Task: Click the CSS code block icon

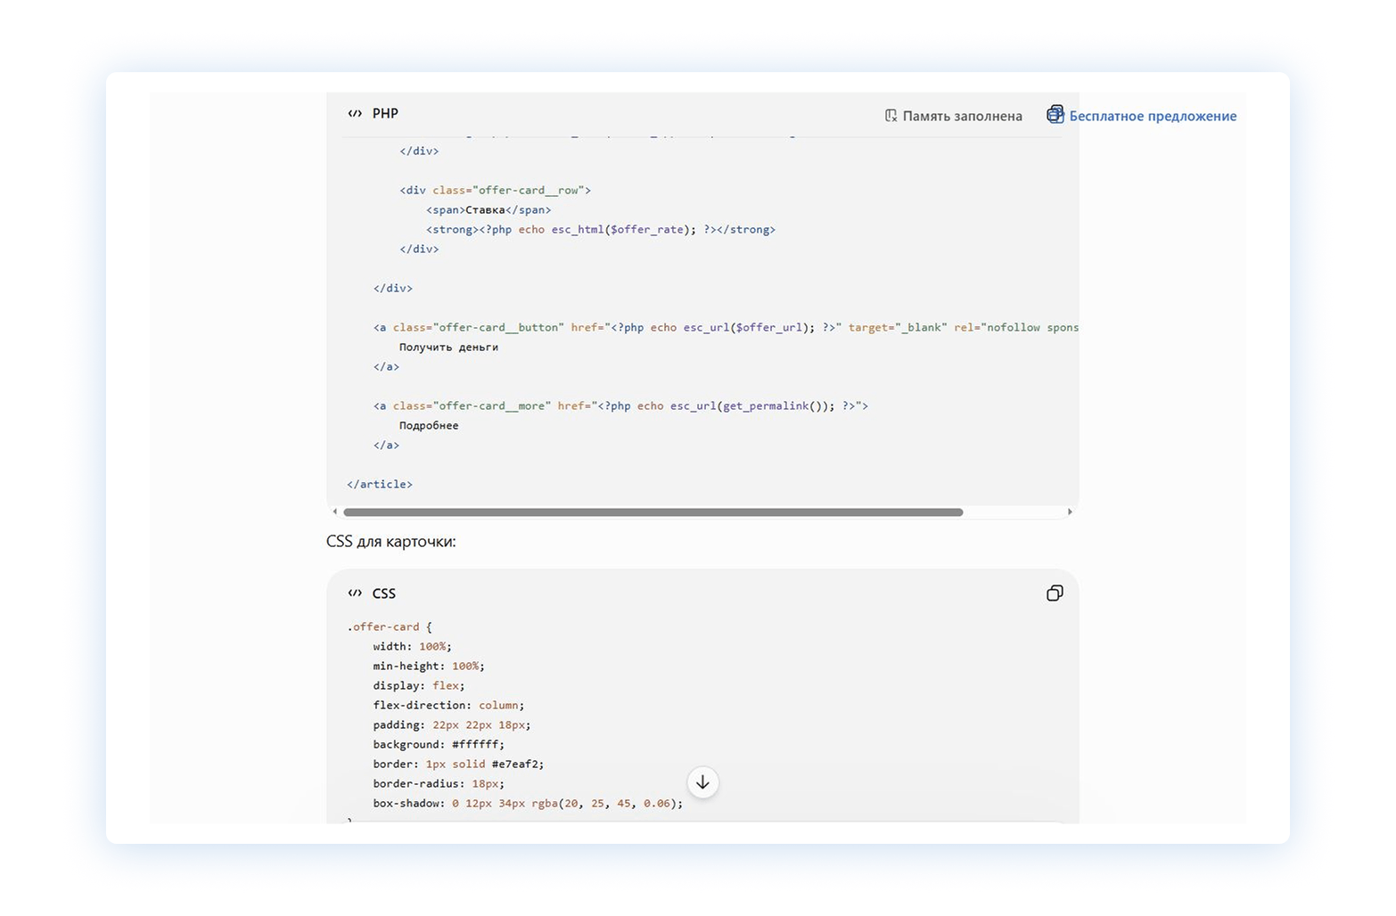Action: [x=355, y=593]
